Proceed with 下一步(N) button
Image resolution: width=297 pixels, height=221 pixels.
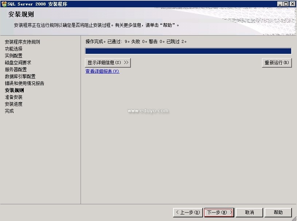[219, 212]
